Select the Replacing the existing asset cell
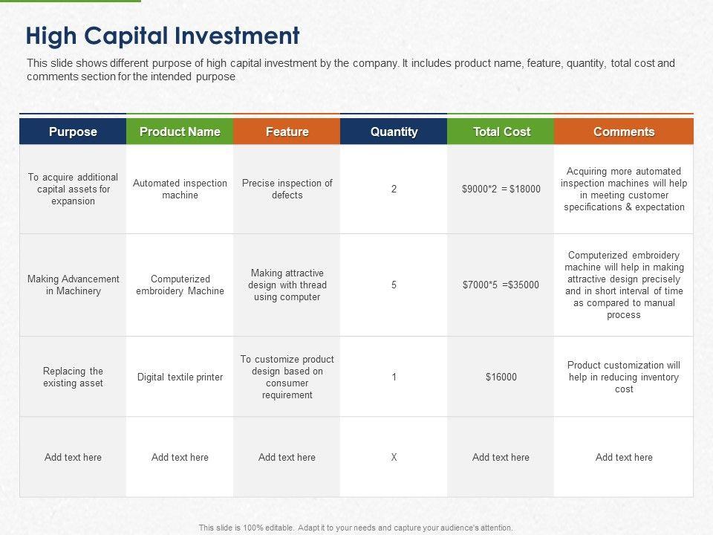This screenshot has width=713, height=535. tap(73, 377)
